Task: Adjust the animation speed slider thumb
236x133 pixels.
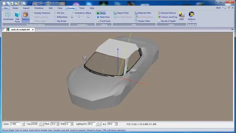Action: click(79, 17)
